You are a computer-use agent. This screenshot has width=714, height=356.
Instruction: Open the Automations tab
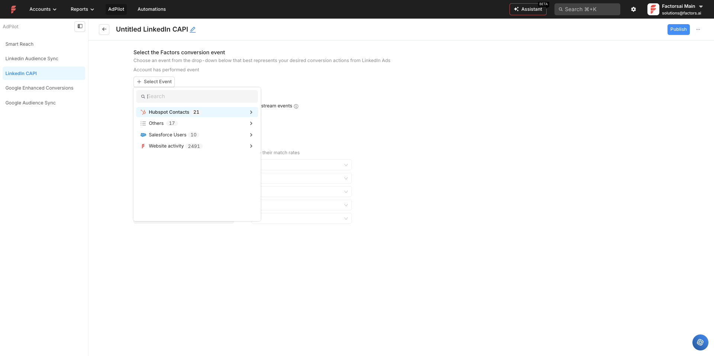(x=152, y=9)
